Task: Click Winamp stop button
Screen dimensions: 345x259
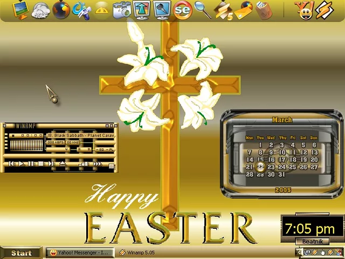Action: tap(41, 163)
